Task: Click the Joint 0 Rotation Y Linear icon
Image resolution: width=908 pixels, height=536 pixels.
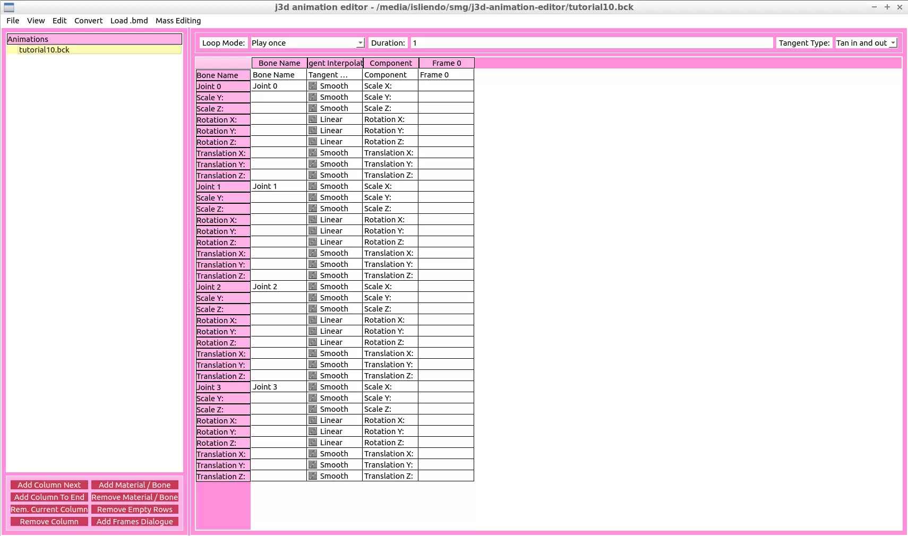Action: pyautogui.click(x=313, y=131)
